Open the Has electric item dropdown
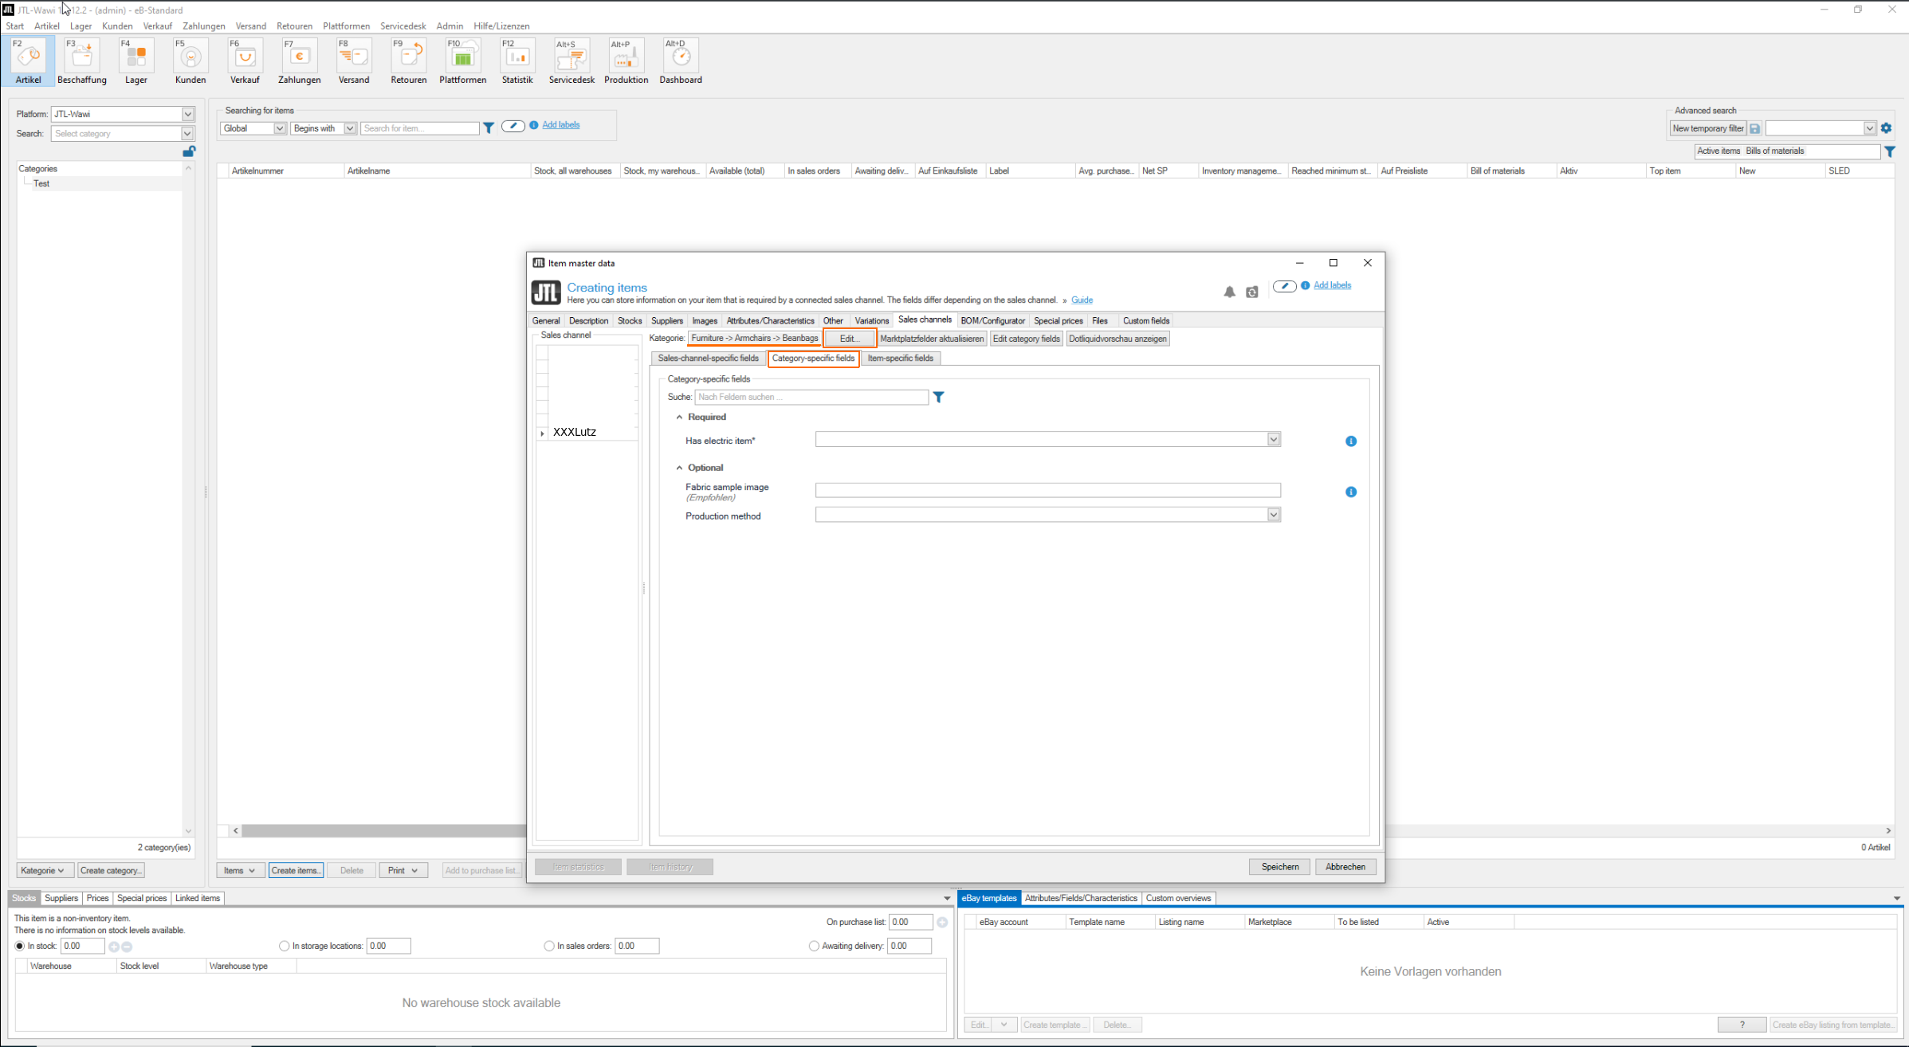1909x1047 pixels. [x=1273, y=440]
